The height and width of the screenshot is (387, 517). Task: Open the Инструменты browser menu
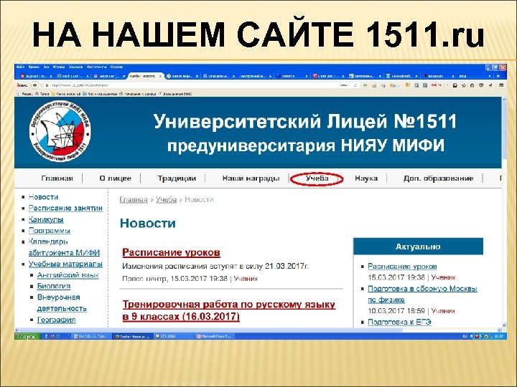[x=97, y=67]
